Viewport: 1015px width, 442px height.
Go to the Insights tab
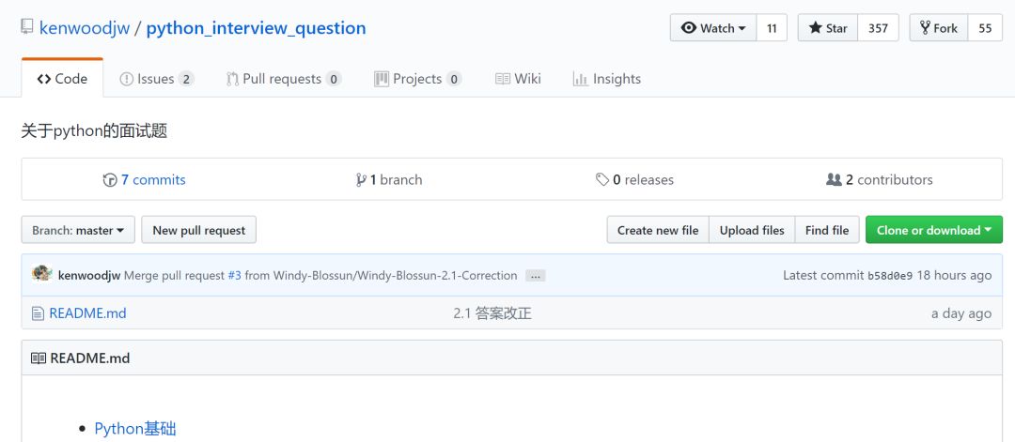[x=606, y=79]
